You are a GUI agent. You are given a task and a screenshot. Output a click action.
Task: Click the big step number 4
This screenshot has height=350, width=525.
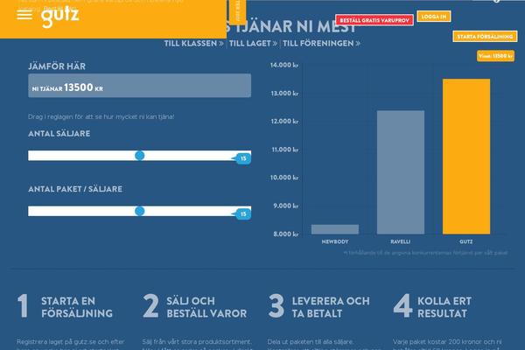coord(402,305)
